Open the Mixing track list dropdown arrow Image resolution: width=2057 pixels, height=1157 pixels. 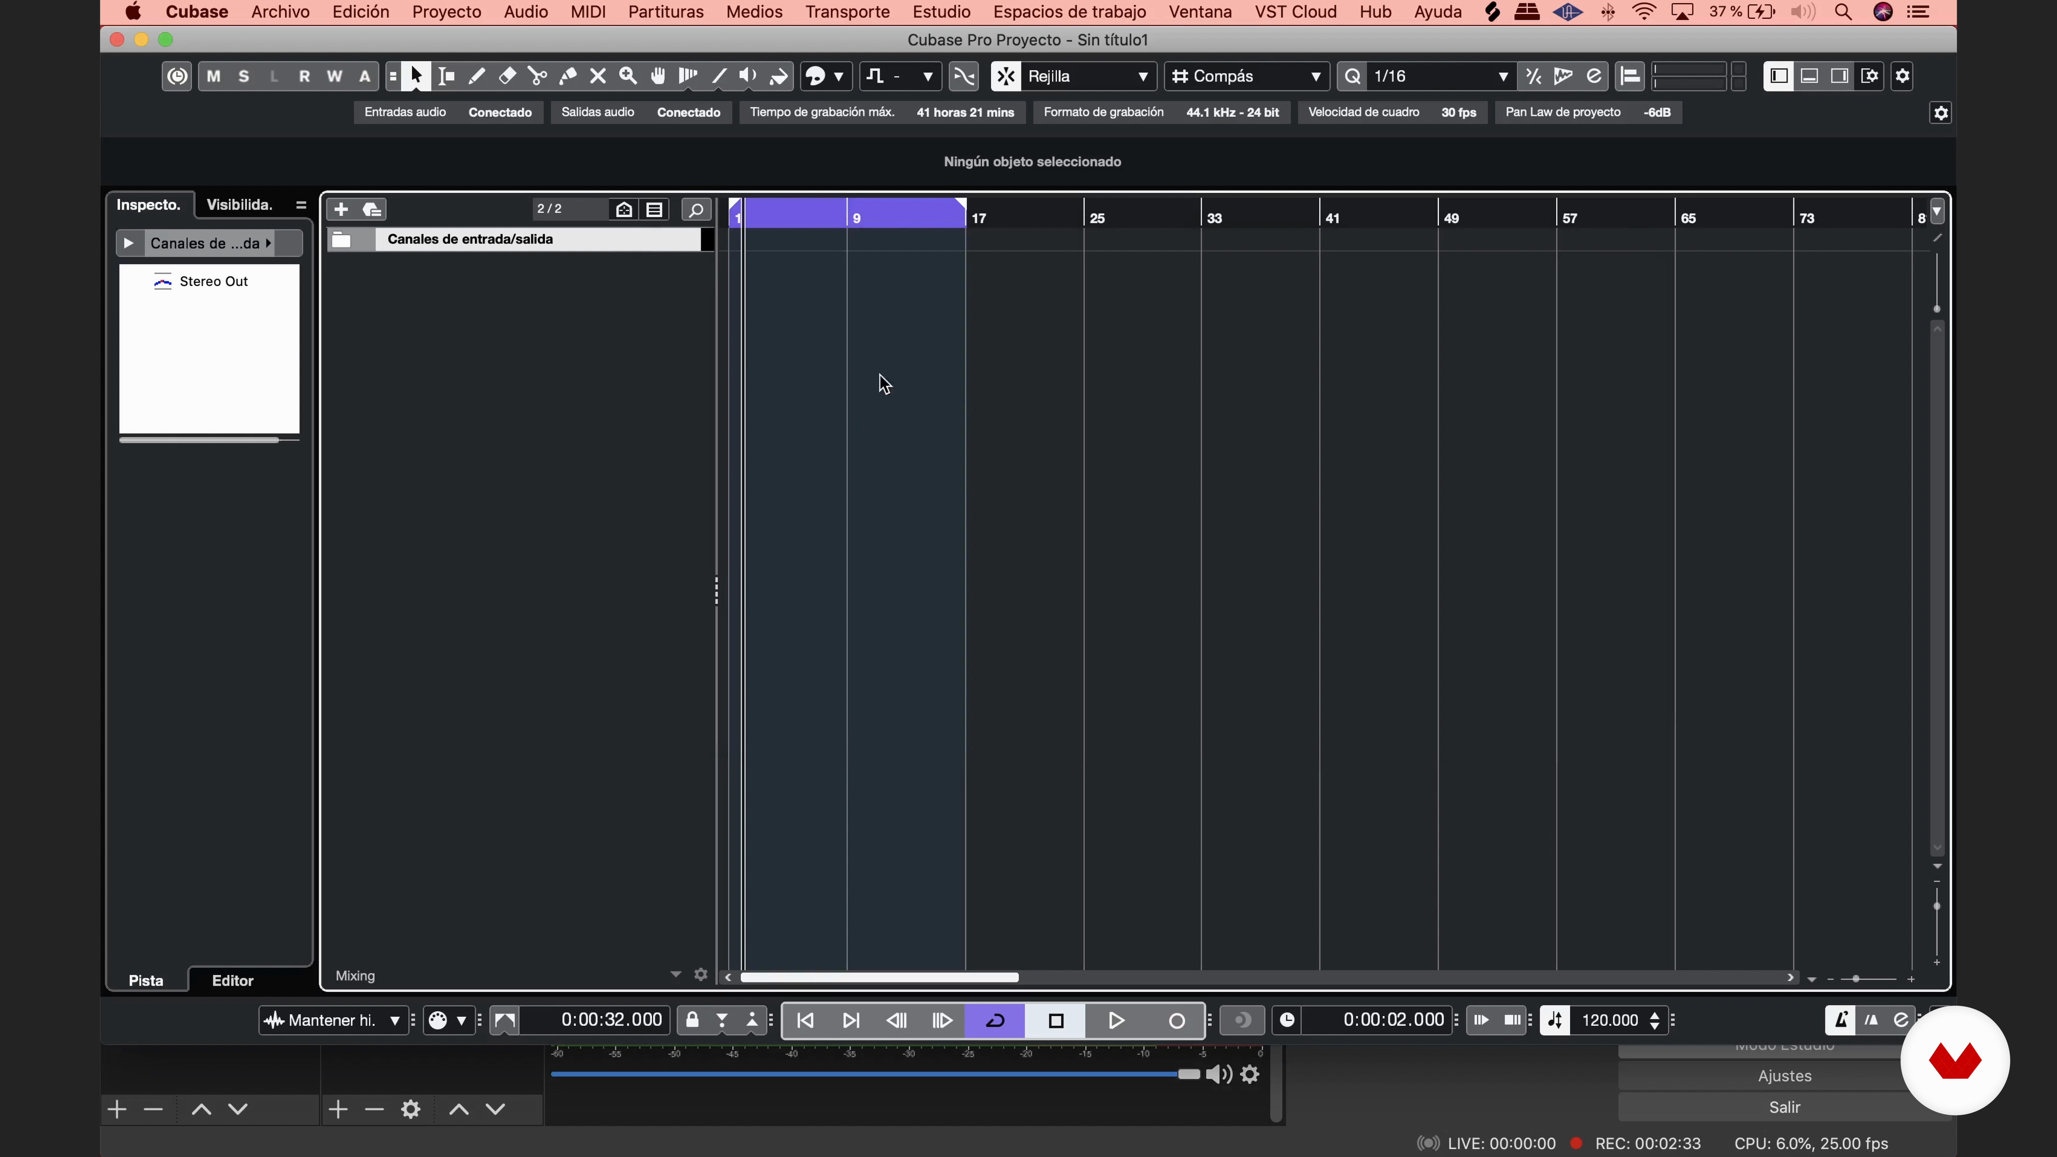pos(675,975)
